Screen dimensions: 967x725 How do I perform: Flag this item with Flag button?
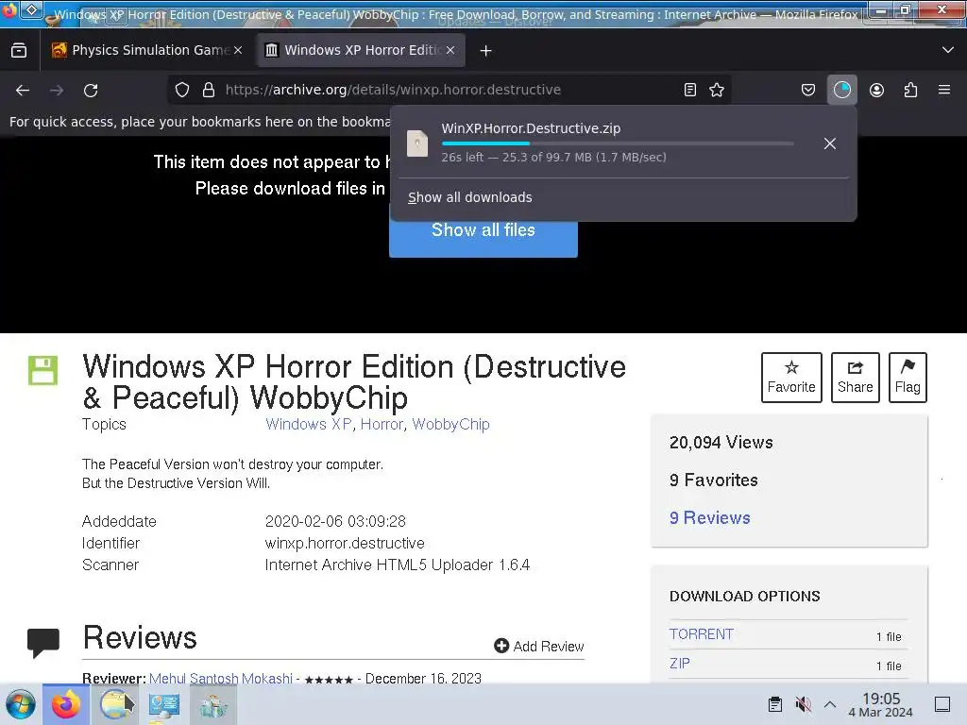(x=908, y=378)
